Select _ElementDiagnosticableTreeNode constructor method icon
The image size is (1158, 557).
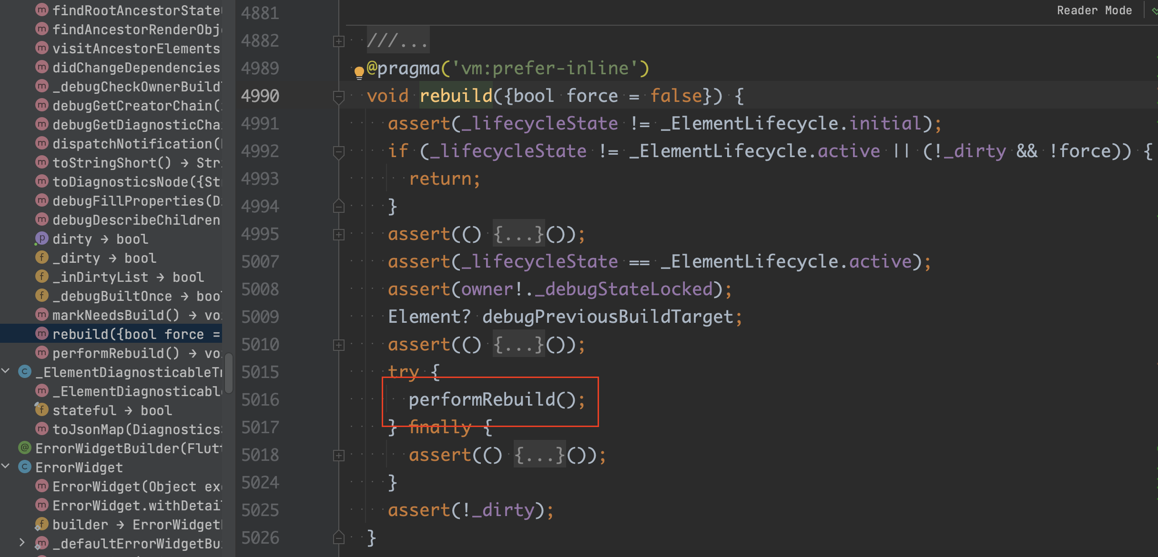point(42,390)
